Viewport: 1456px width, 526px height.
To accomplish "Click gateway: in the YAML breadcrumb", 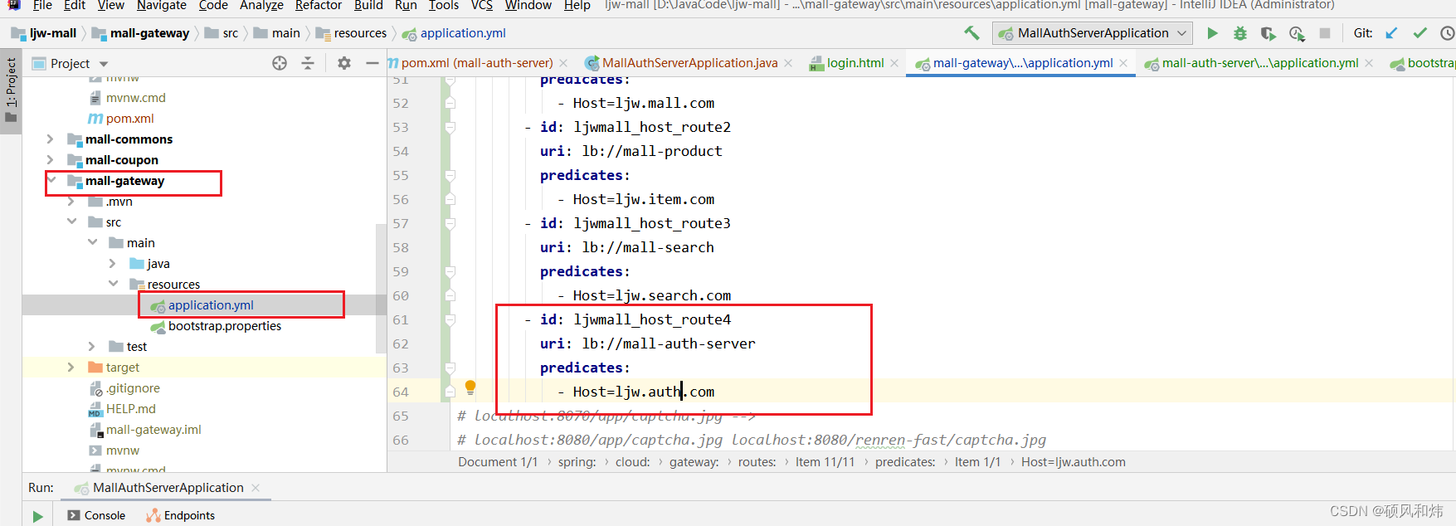I will coord(694,462).
